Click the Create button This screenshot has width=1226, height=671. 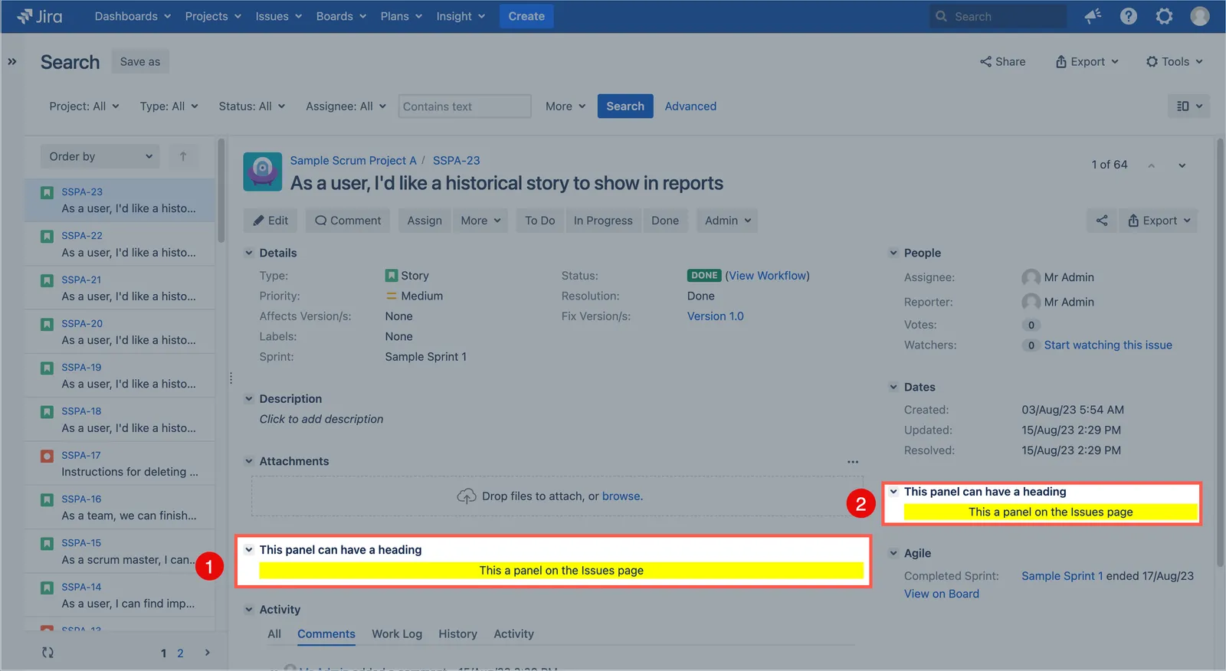[526, 16]
